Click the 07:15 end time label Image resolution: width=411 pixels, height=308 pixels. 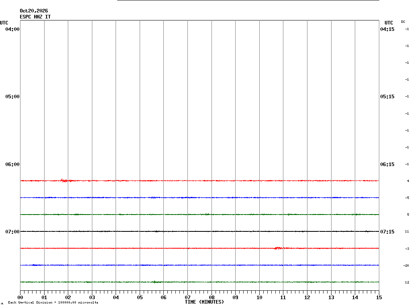coord(387,232)
